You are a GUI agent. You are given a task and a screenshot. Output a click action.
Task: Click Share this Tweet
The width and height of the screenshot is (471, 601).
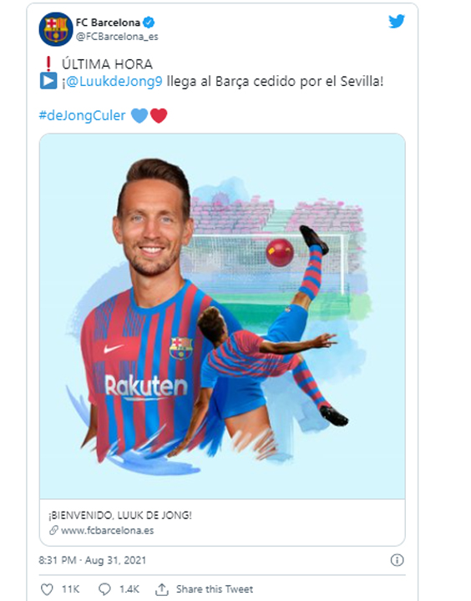[x=215, y=589]
